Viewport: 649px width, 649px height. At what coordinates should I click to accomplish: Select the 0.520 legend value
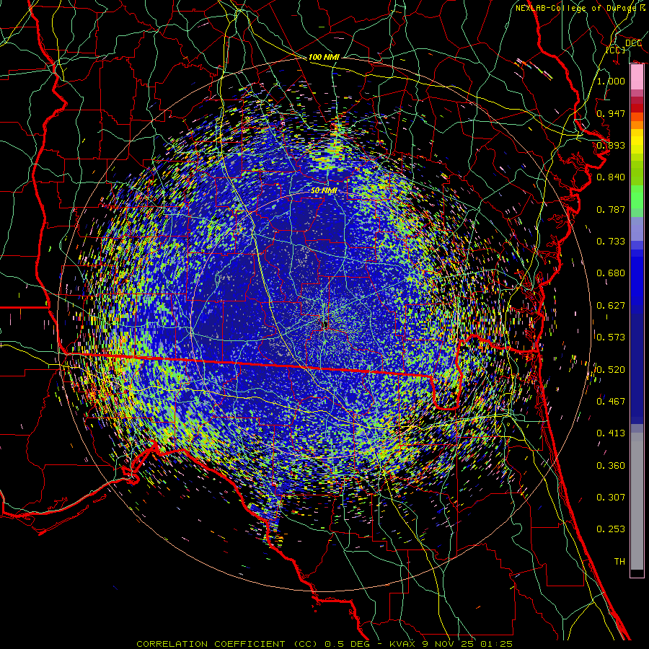tap(611, 370)
